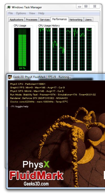Click the '84 %' CPU usage value

click(x=22, y=68)
